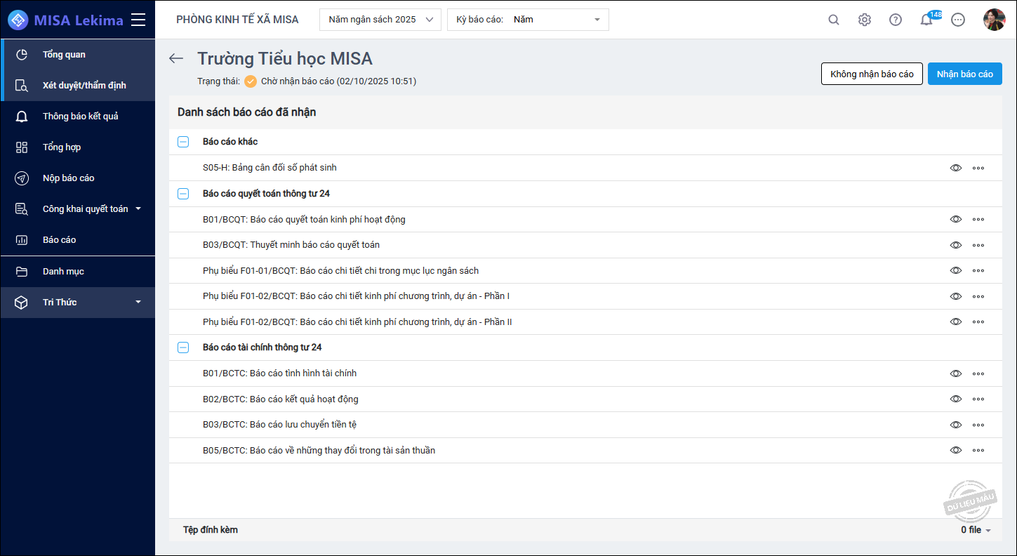Open Nộp báo cáo sidebar menu
The image size is (1017, 556).
pos(68,178)
